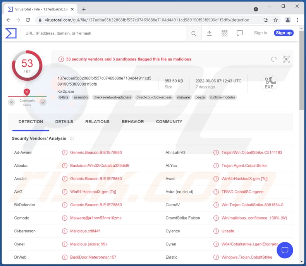Bookmark this page with star icon
Viewport: 306px width, 266px height.
coord(276,20)
